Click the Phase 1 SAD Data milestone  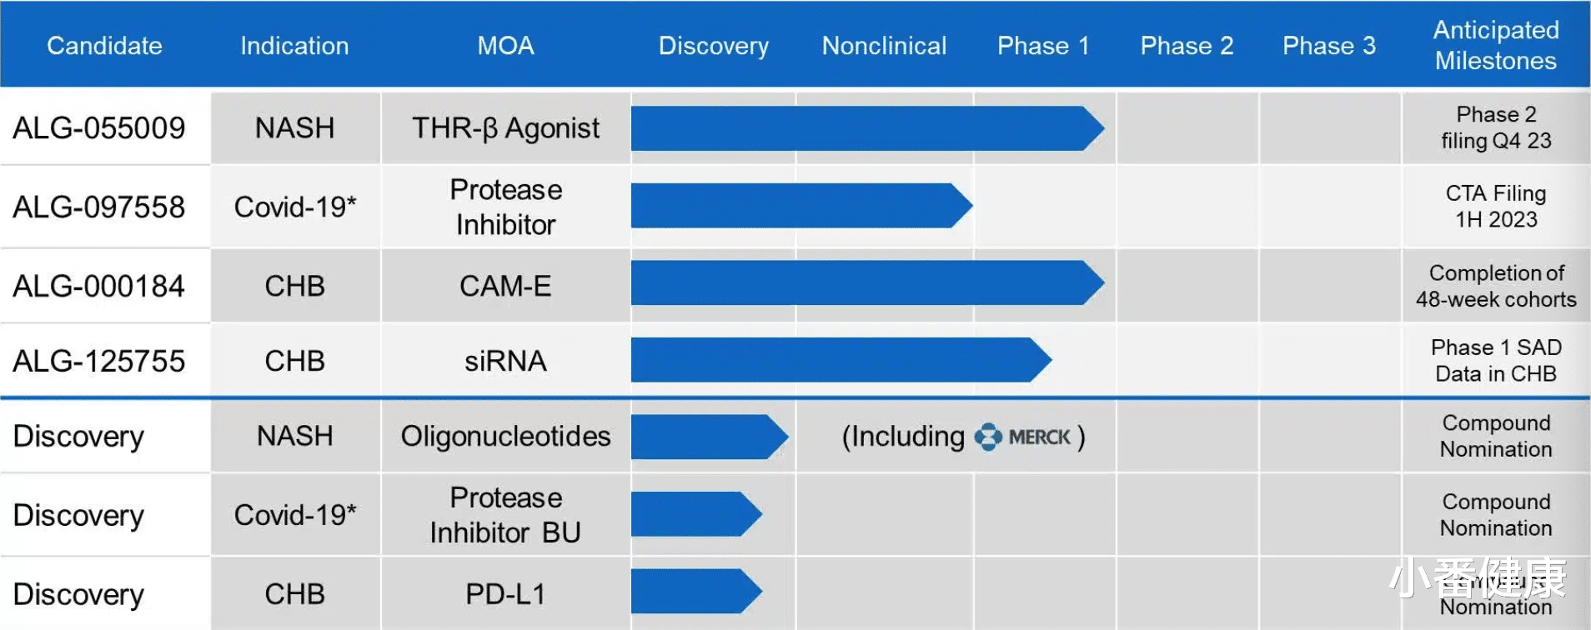pyautogui.click(x=1496, y=360)
